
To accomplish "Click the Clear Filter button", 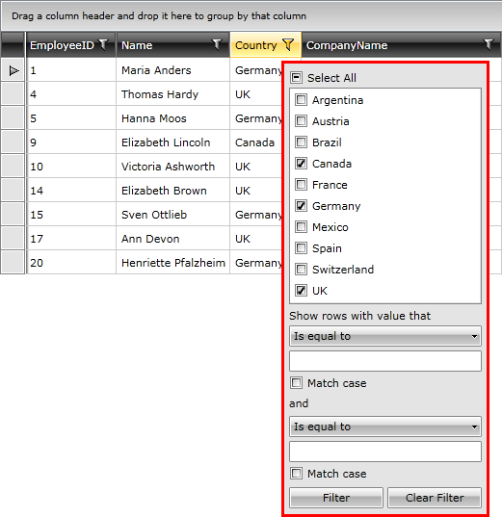I will [x=435, y=498].
